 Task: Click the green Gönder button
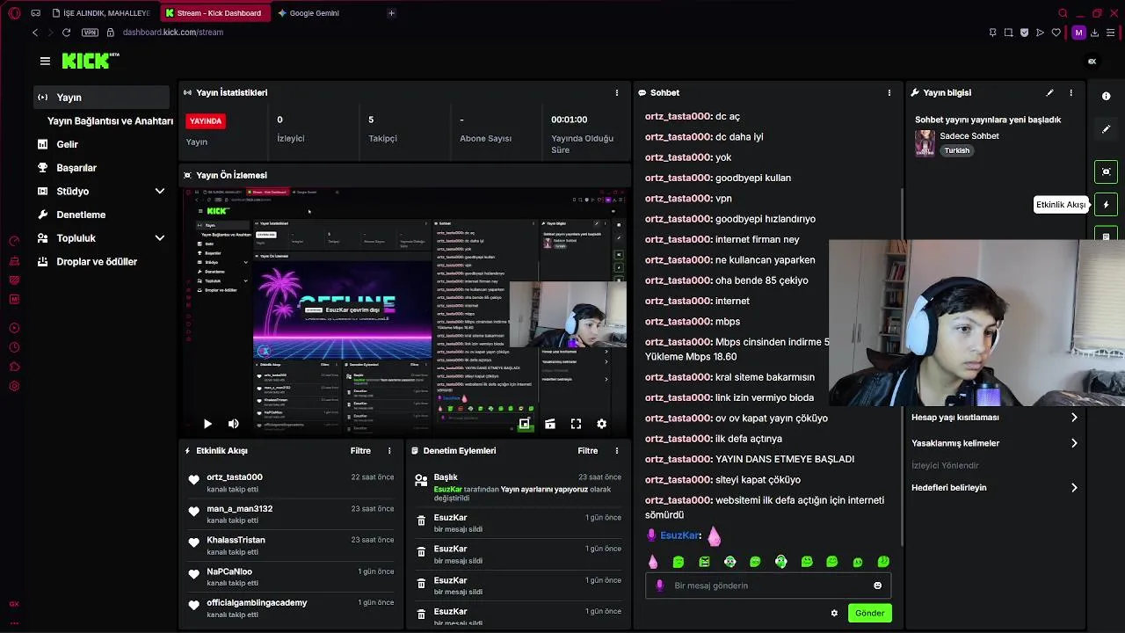869,613
